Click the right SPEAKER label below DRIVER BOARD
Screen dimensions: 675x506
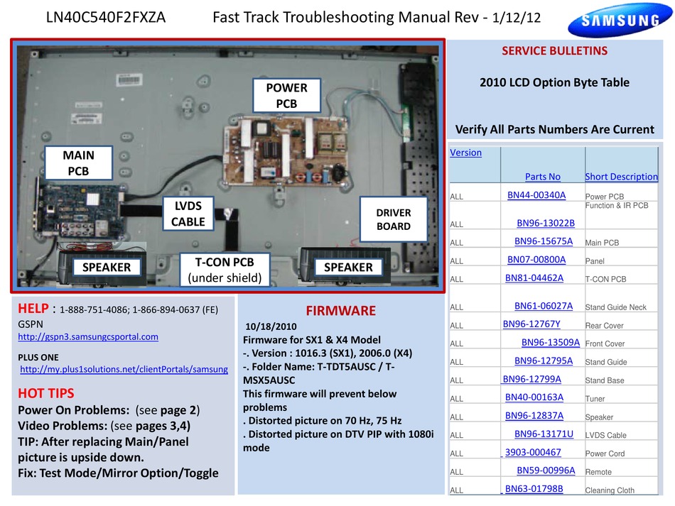348,268
